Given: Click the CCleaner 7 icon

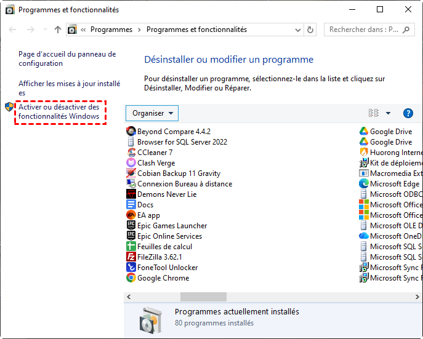Looking at the screenshot, I should (131, 152).
